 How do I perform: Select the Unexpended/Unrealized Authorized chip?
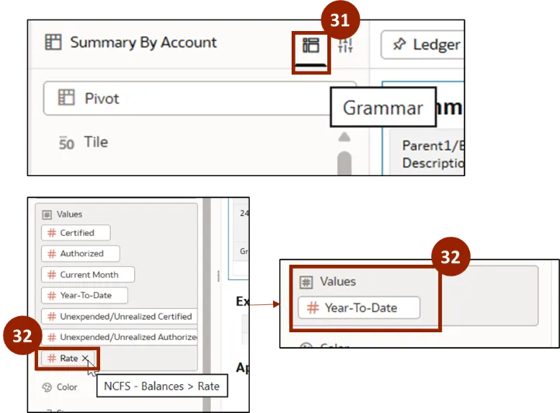pos(119,337)
